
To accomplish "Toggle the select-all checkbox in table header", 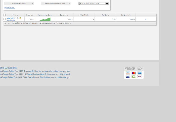I will (5, 15).
